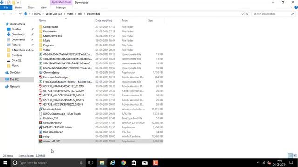Open Mail app from taskbar
Viewport: 298px width, 167px height.
tap(145, 163)
